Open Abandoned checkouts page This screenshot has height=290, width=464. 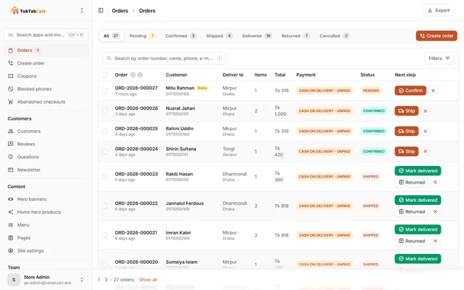click(x=46, y=102)
